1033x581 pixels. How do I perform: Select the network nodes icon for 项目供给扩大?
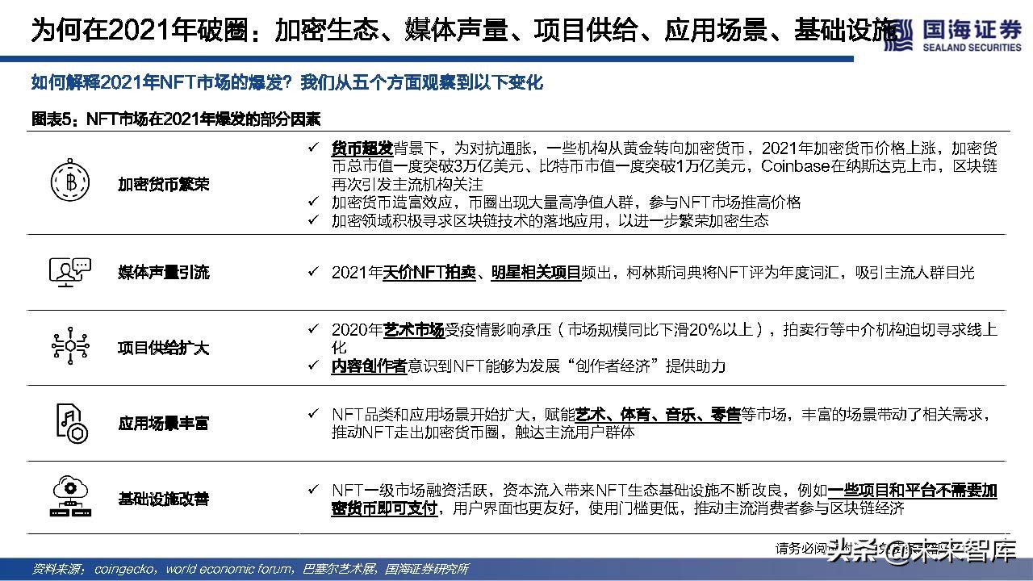(x=71, y=345)
